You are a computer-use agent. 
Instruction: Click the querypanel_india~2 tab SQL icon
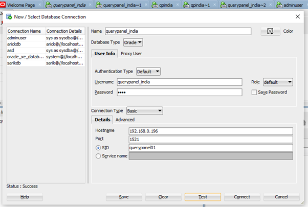coord(223,5)
